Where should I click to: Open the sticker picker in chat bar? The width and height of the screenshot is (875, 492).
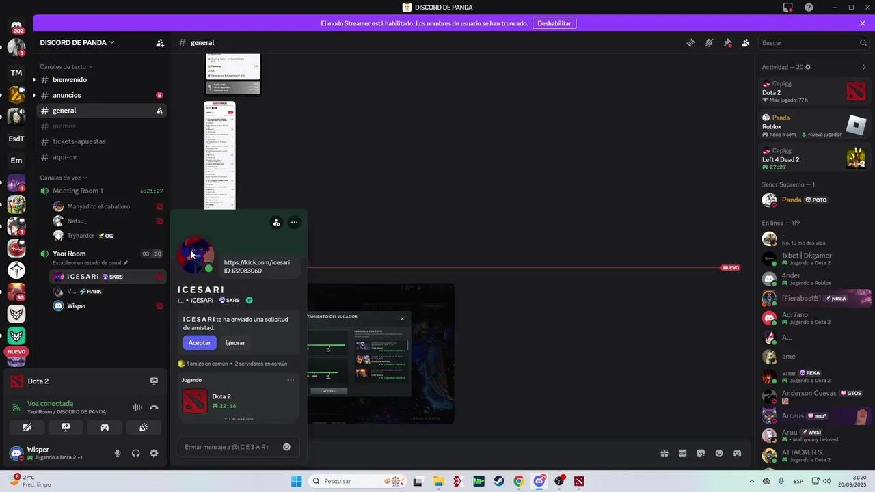[x=701, y=453]
